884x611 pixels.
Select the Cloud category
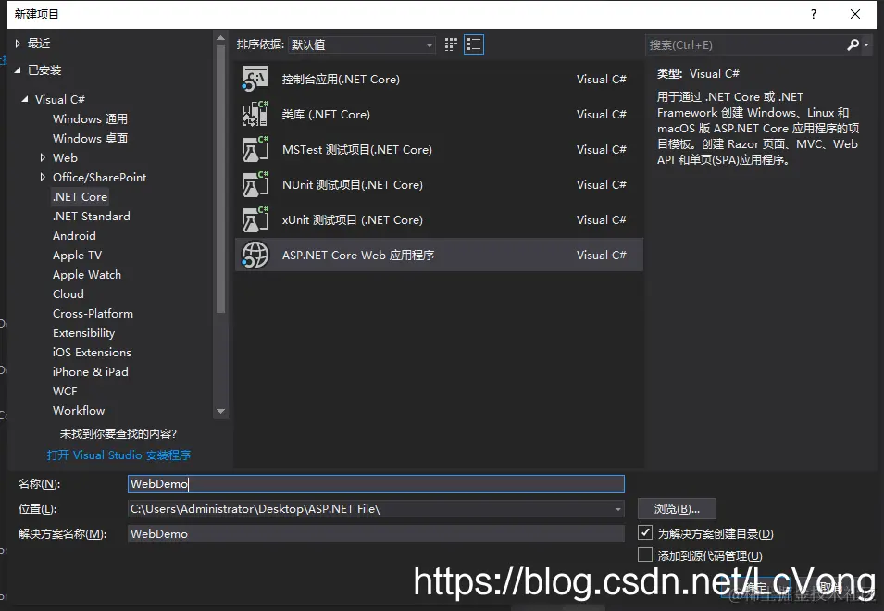coord(68,293)
